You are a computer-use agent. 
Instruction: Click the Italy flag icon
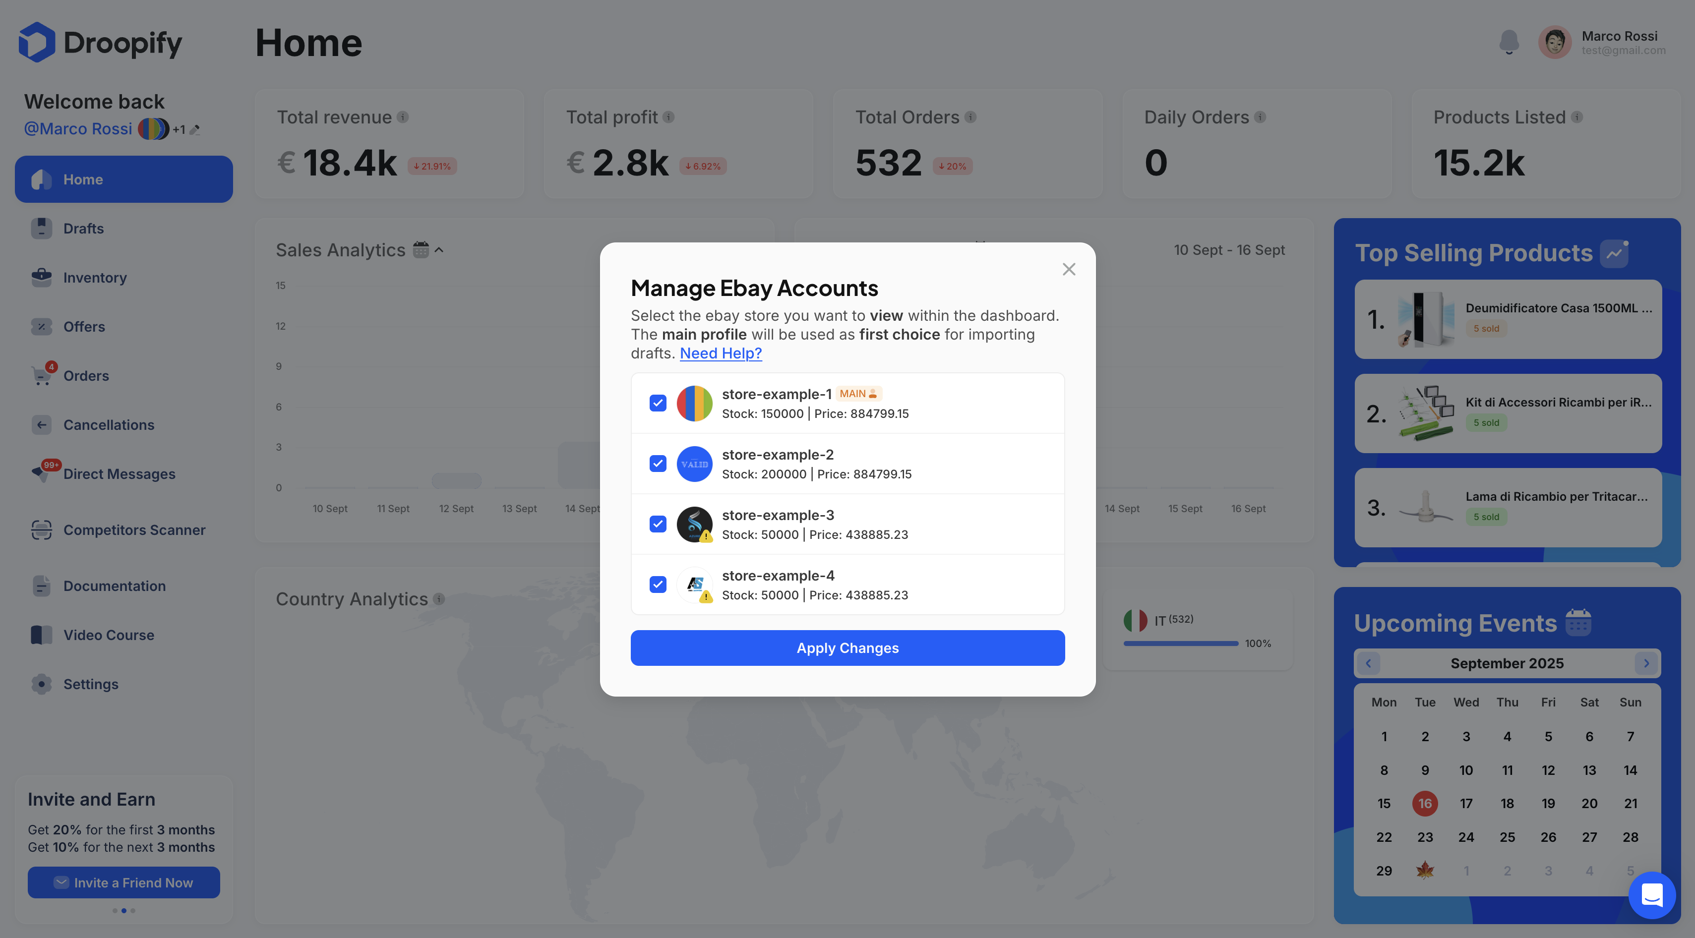pyautogui.click(x=1135, y=620)
